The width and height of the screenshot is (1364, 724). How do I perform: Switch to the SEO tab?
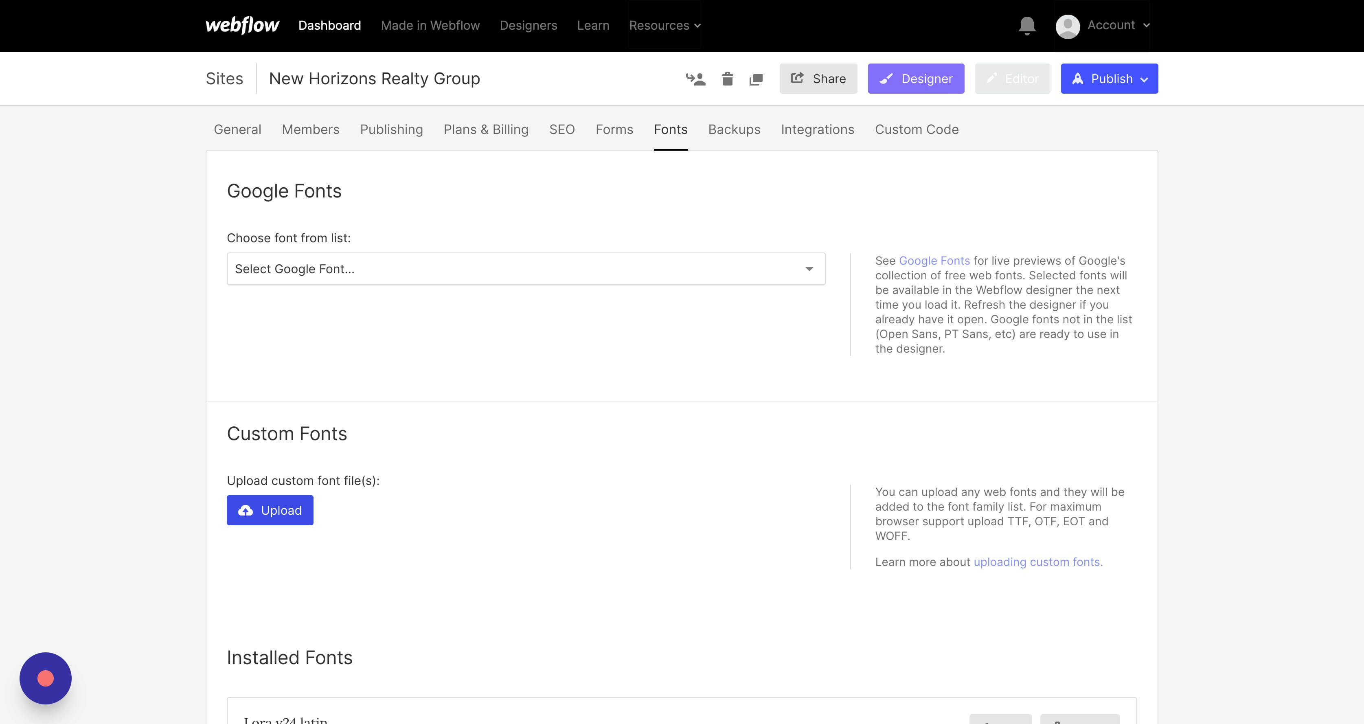click(562, 130)
